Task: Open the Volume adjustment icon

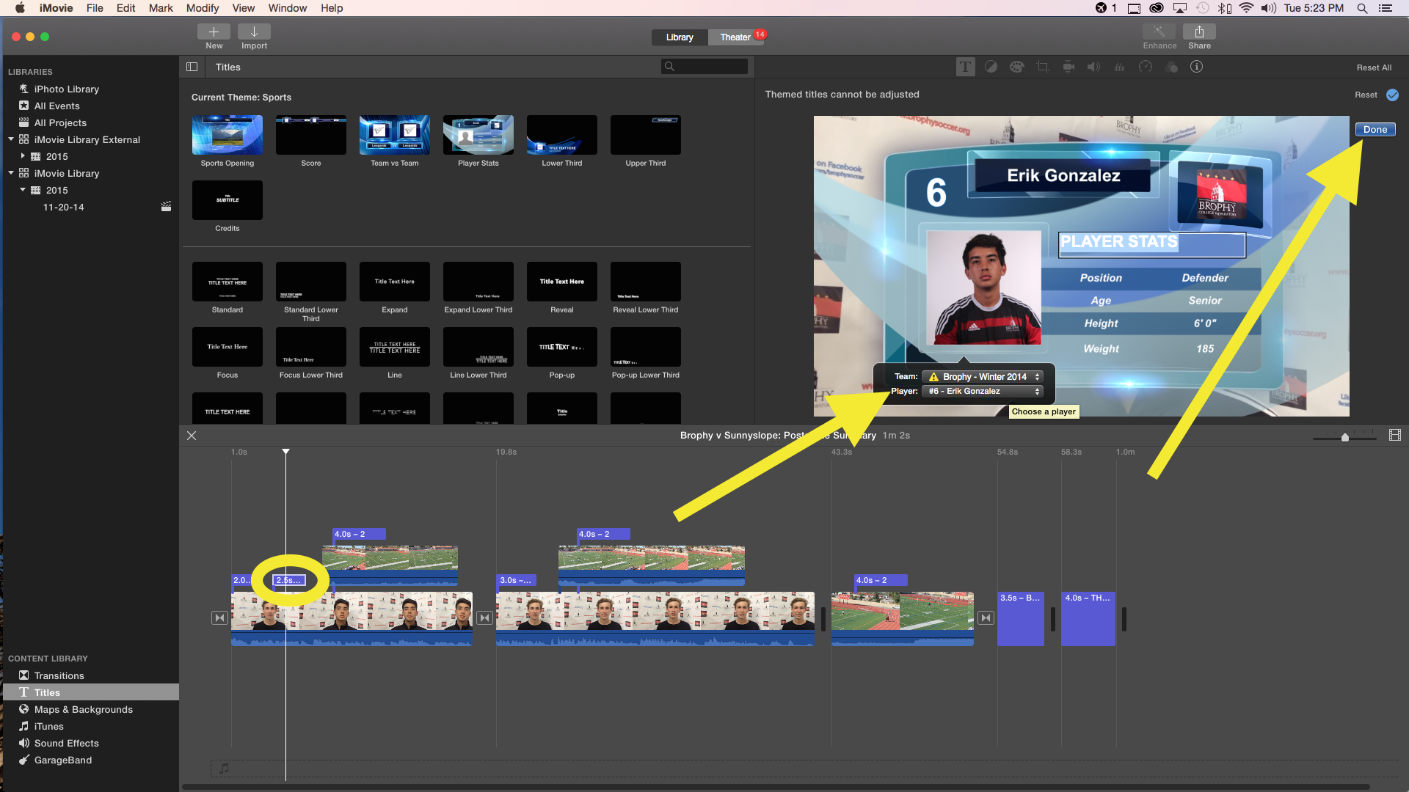Action: [x=1093, y=67]
